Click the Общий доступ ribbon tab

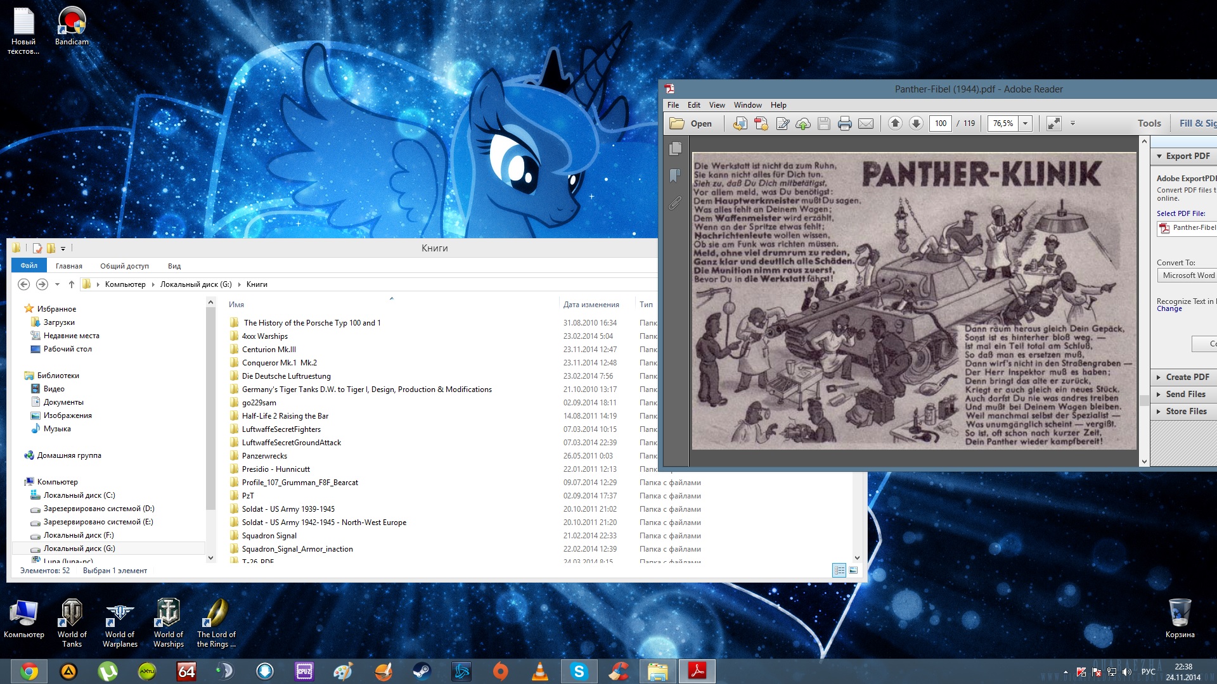point(124,266)
